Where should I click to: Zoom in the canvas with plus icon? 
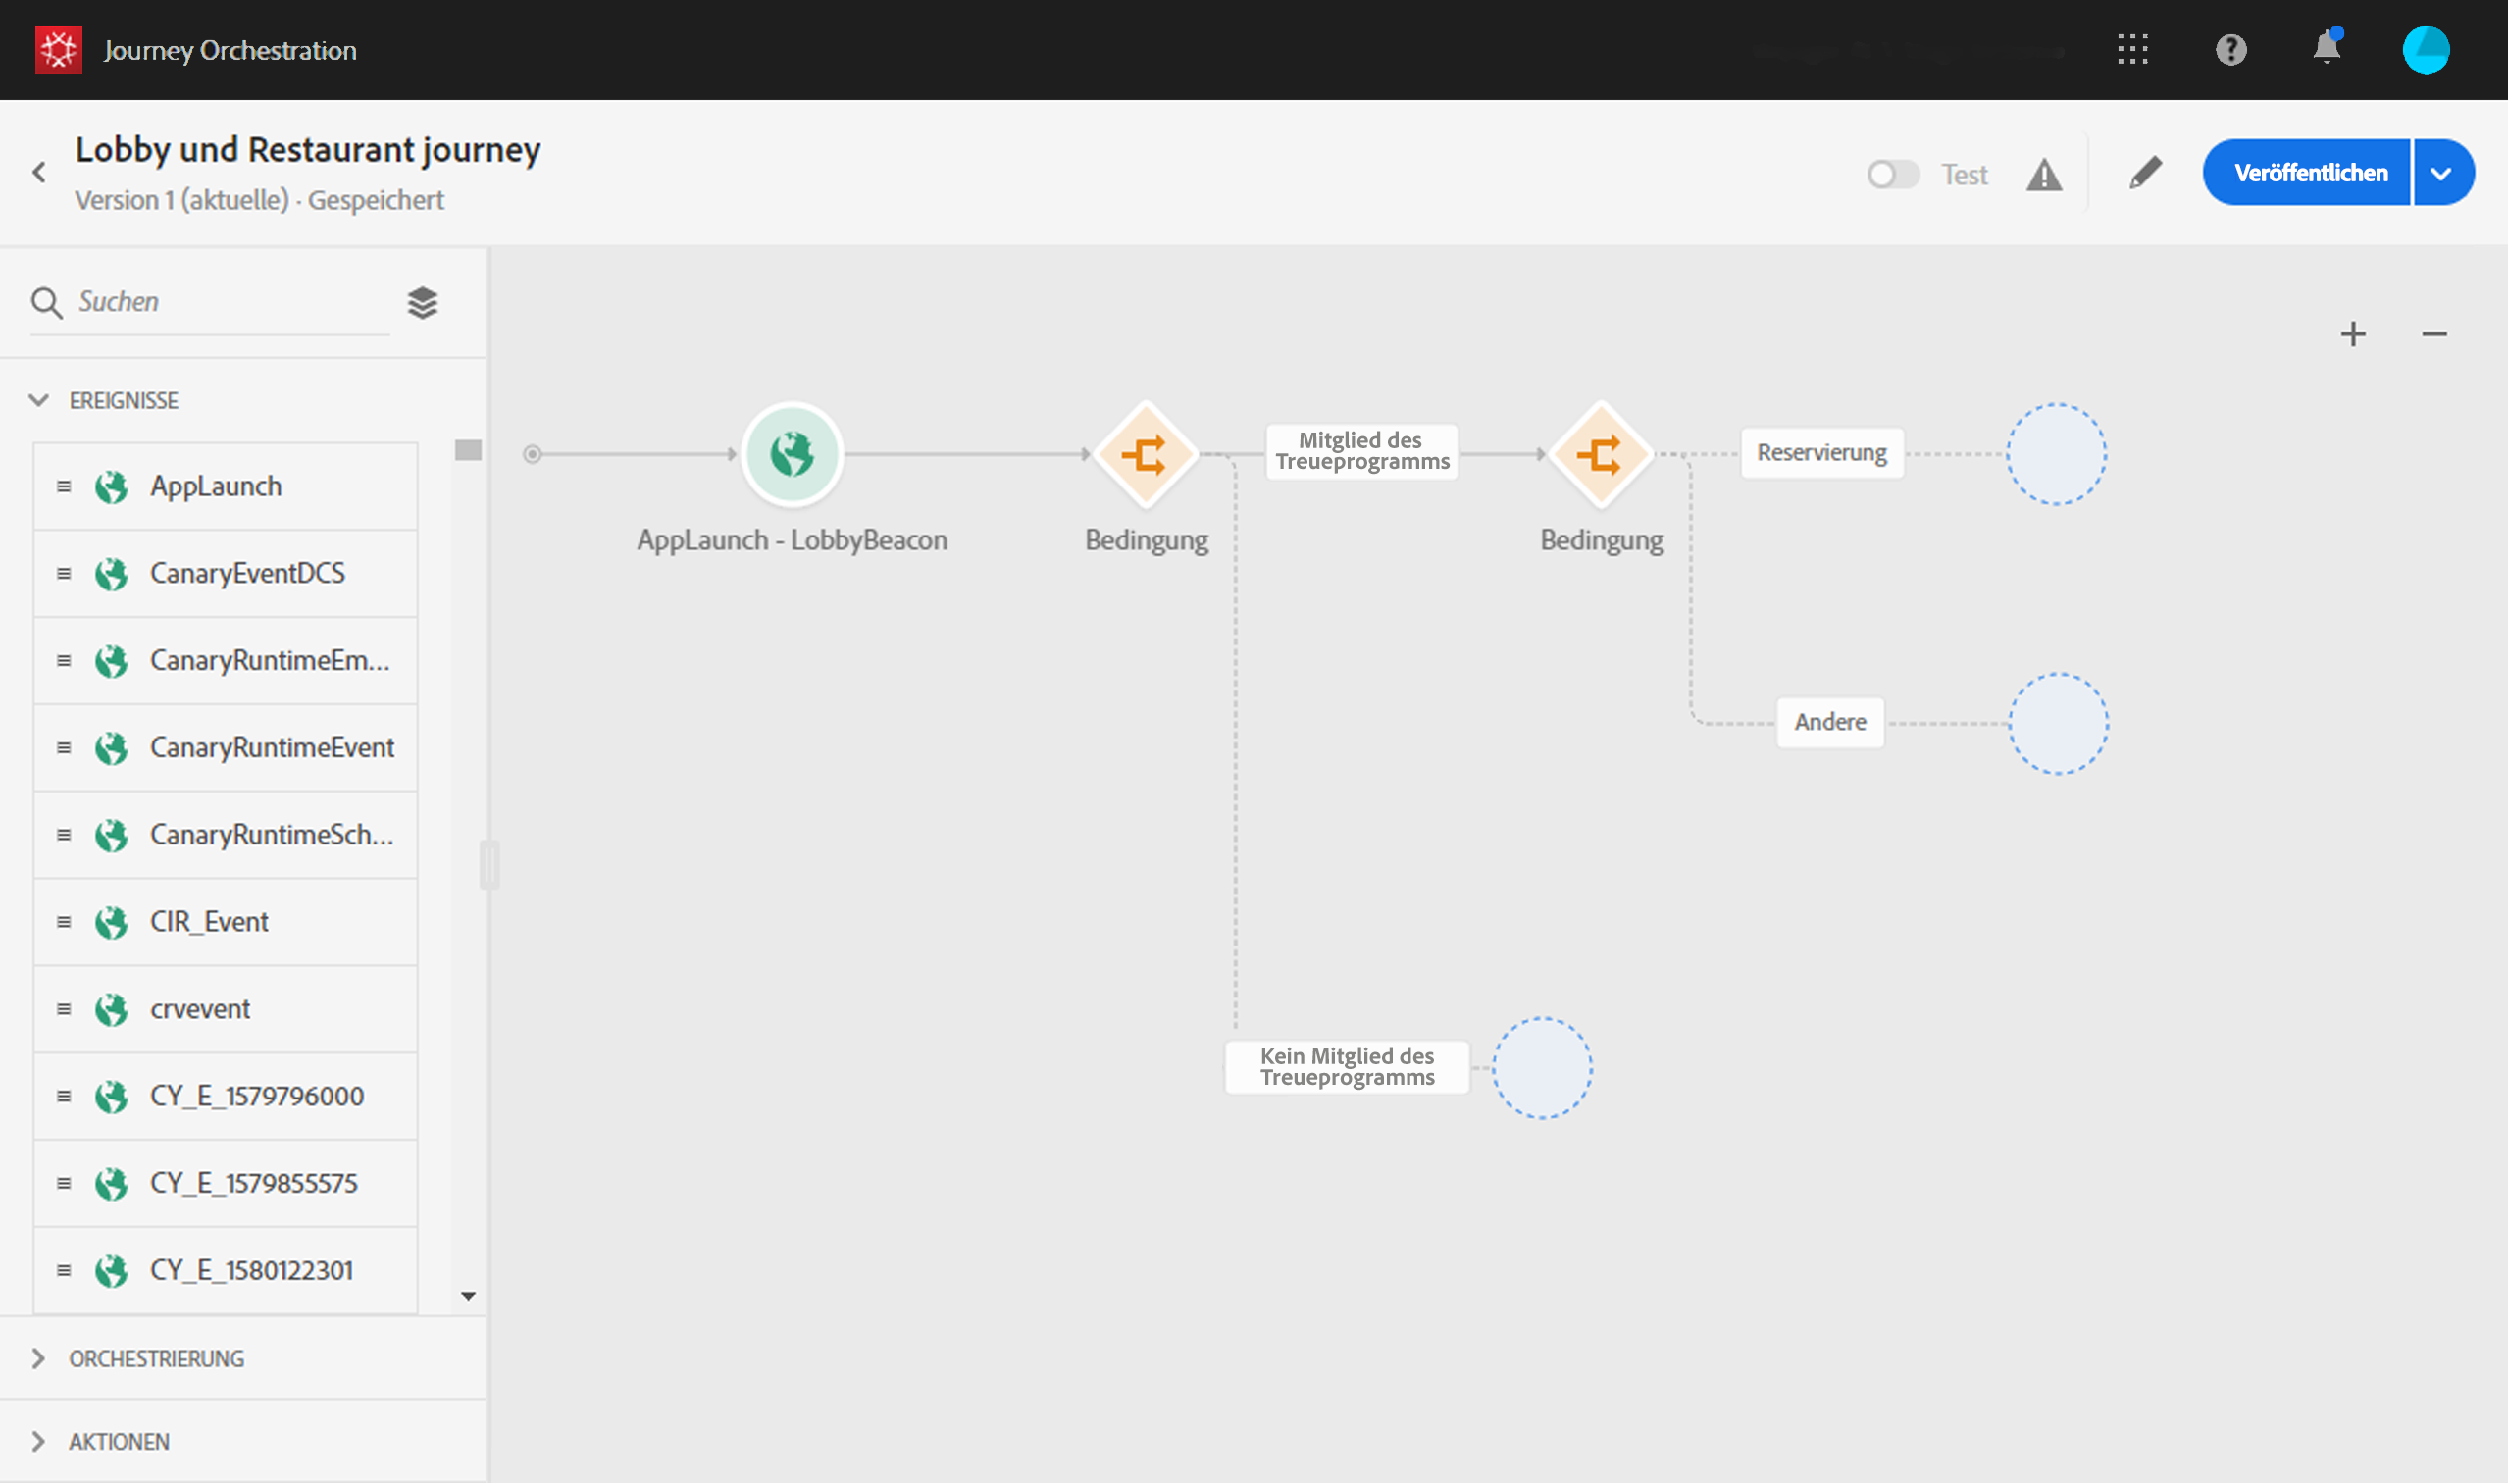click(x=2352, y=333)
